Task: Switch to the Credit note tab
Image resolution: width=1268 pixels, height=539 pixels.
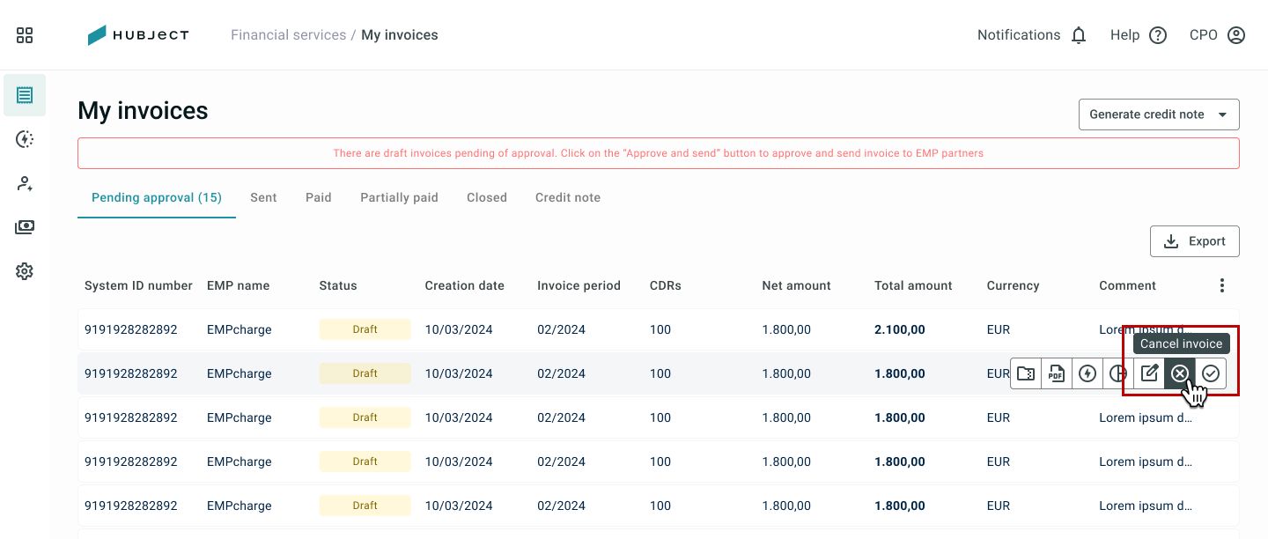Action: pos(568,197)
